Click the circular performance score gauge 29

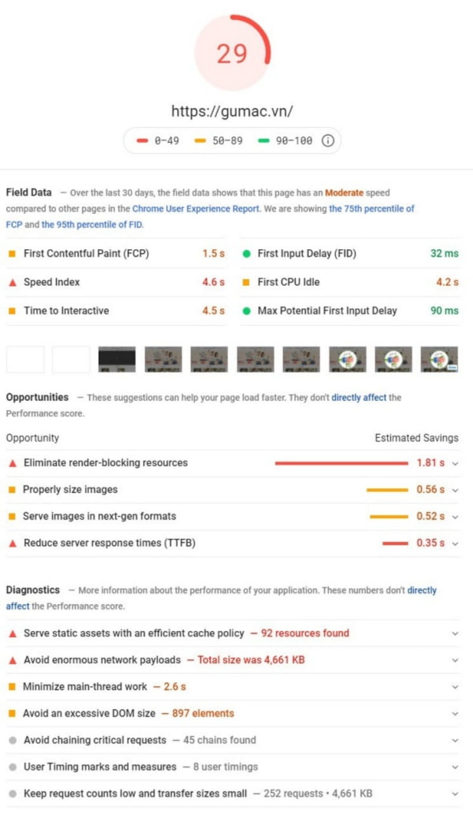[x=232, y=53]
